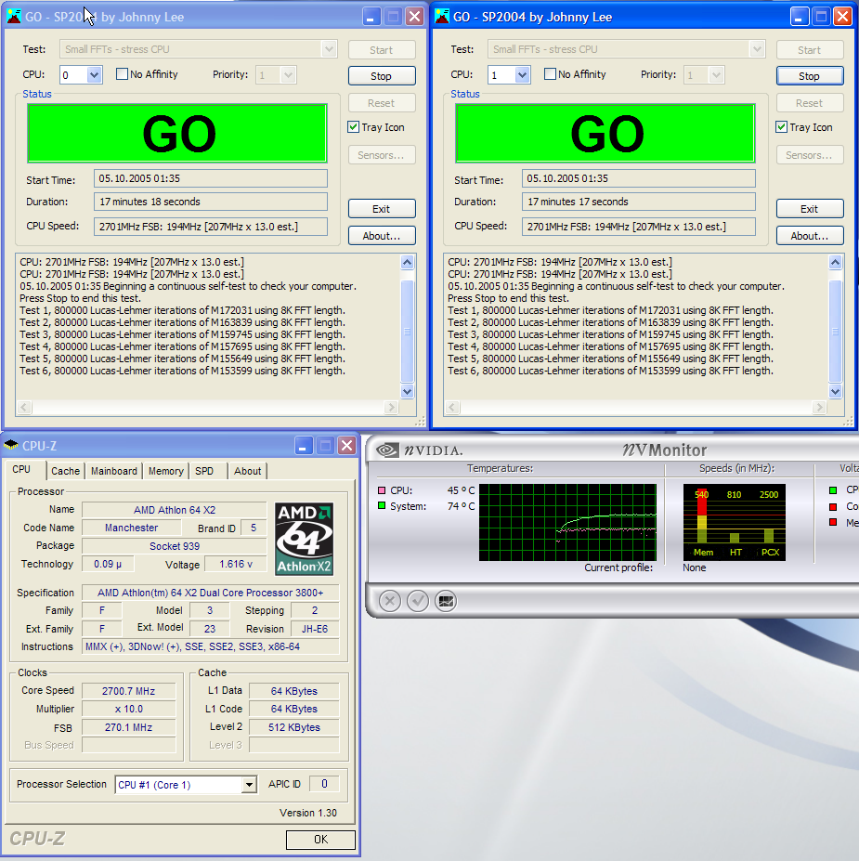This screenshot has width=859, height=861.
Task: Switch to Mainboard tab in CPU-Z
Action: tap(114, 471)
